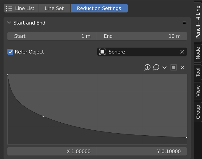Disable the Refer Object checkbox
The image size is (202, 159).
pos(10,52)
